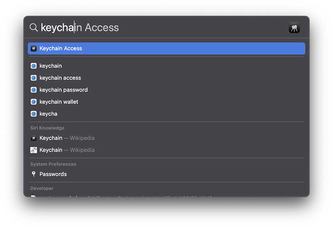Click the keys photo thumbnail Wikipedia icon
Image resolution: width=333 pixels, height=228 pixels.
(x=34, y=150)
